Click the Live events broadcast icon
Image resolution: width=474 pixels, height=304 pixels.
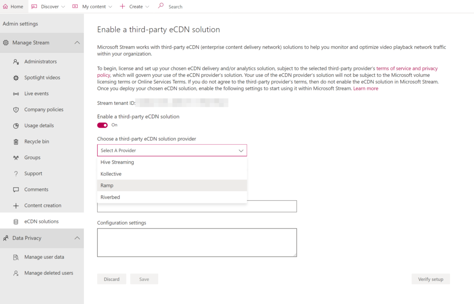[x=16, y=94]
